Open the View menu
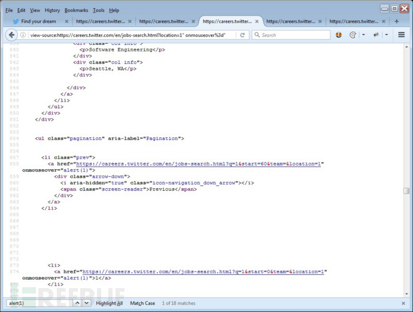The width and height of the screenshot is (413, 312). [x=35, y=10]
